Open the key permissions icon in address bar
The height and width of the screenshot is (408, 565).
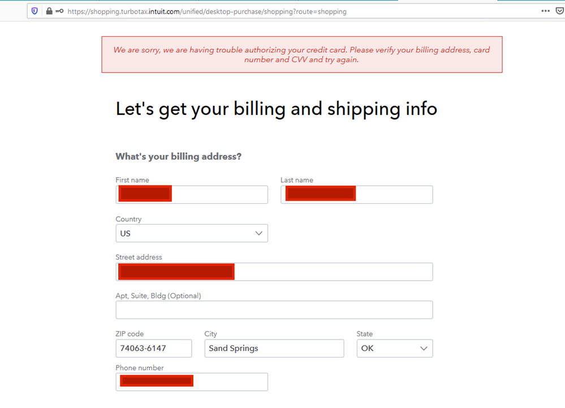59,11
